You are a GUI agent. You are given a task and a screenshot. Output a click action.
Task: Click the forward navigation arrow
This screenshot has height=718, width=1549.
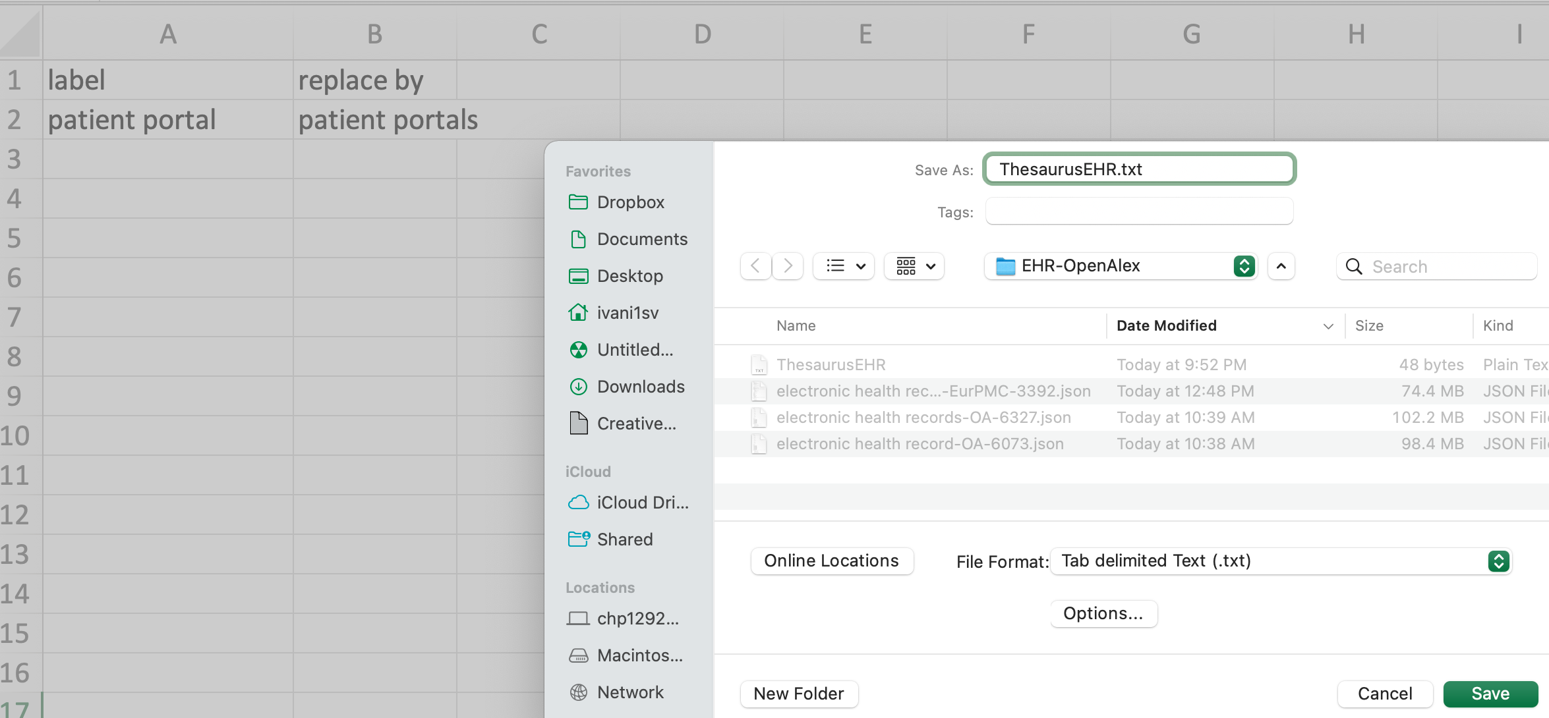coord(788,266)
